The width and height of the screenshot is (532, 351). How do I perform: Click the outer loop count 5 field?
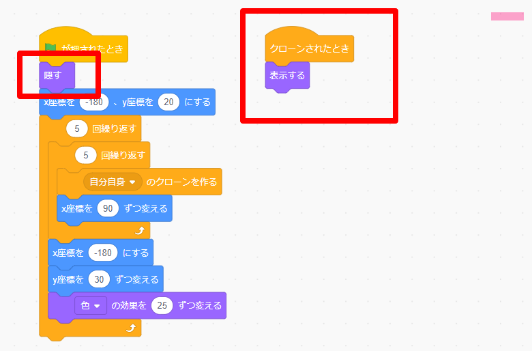point(77,128)
